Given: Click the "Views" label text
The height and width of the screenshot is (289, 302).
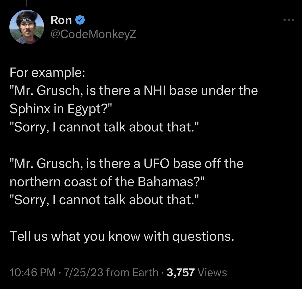Looking at the screenshot, I should tap(212, 272).
